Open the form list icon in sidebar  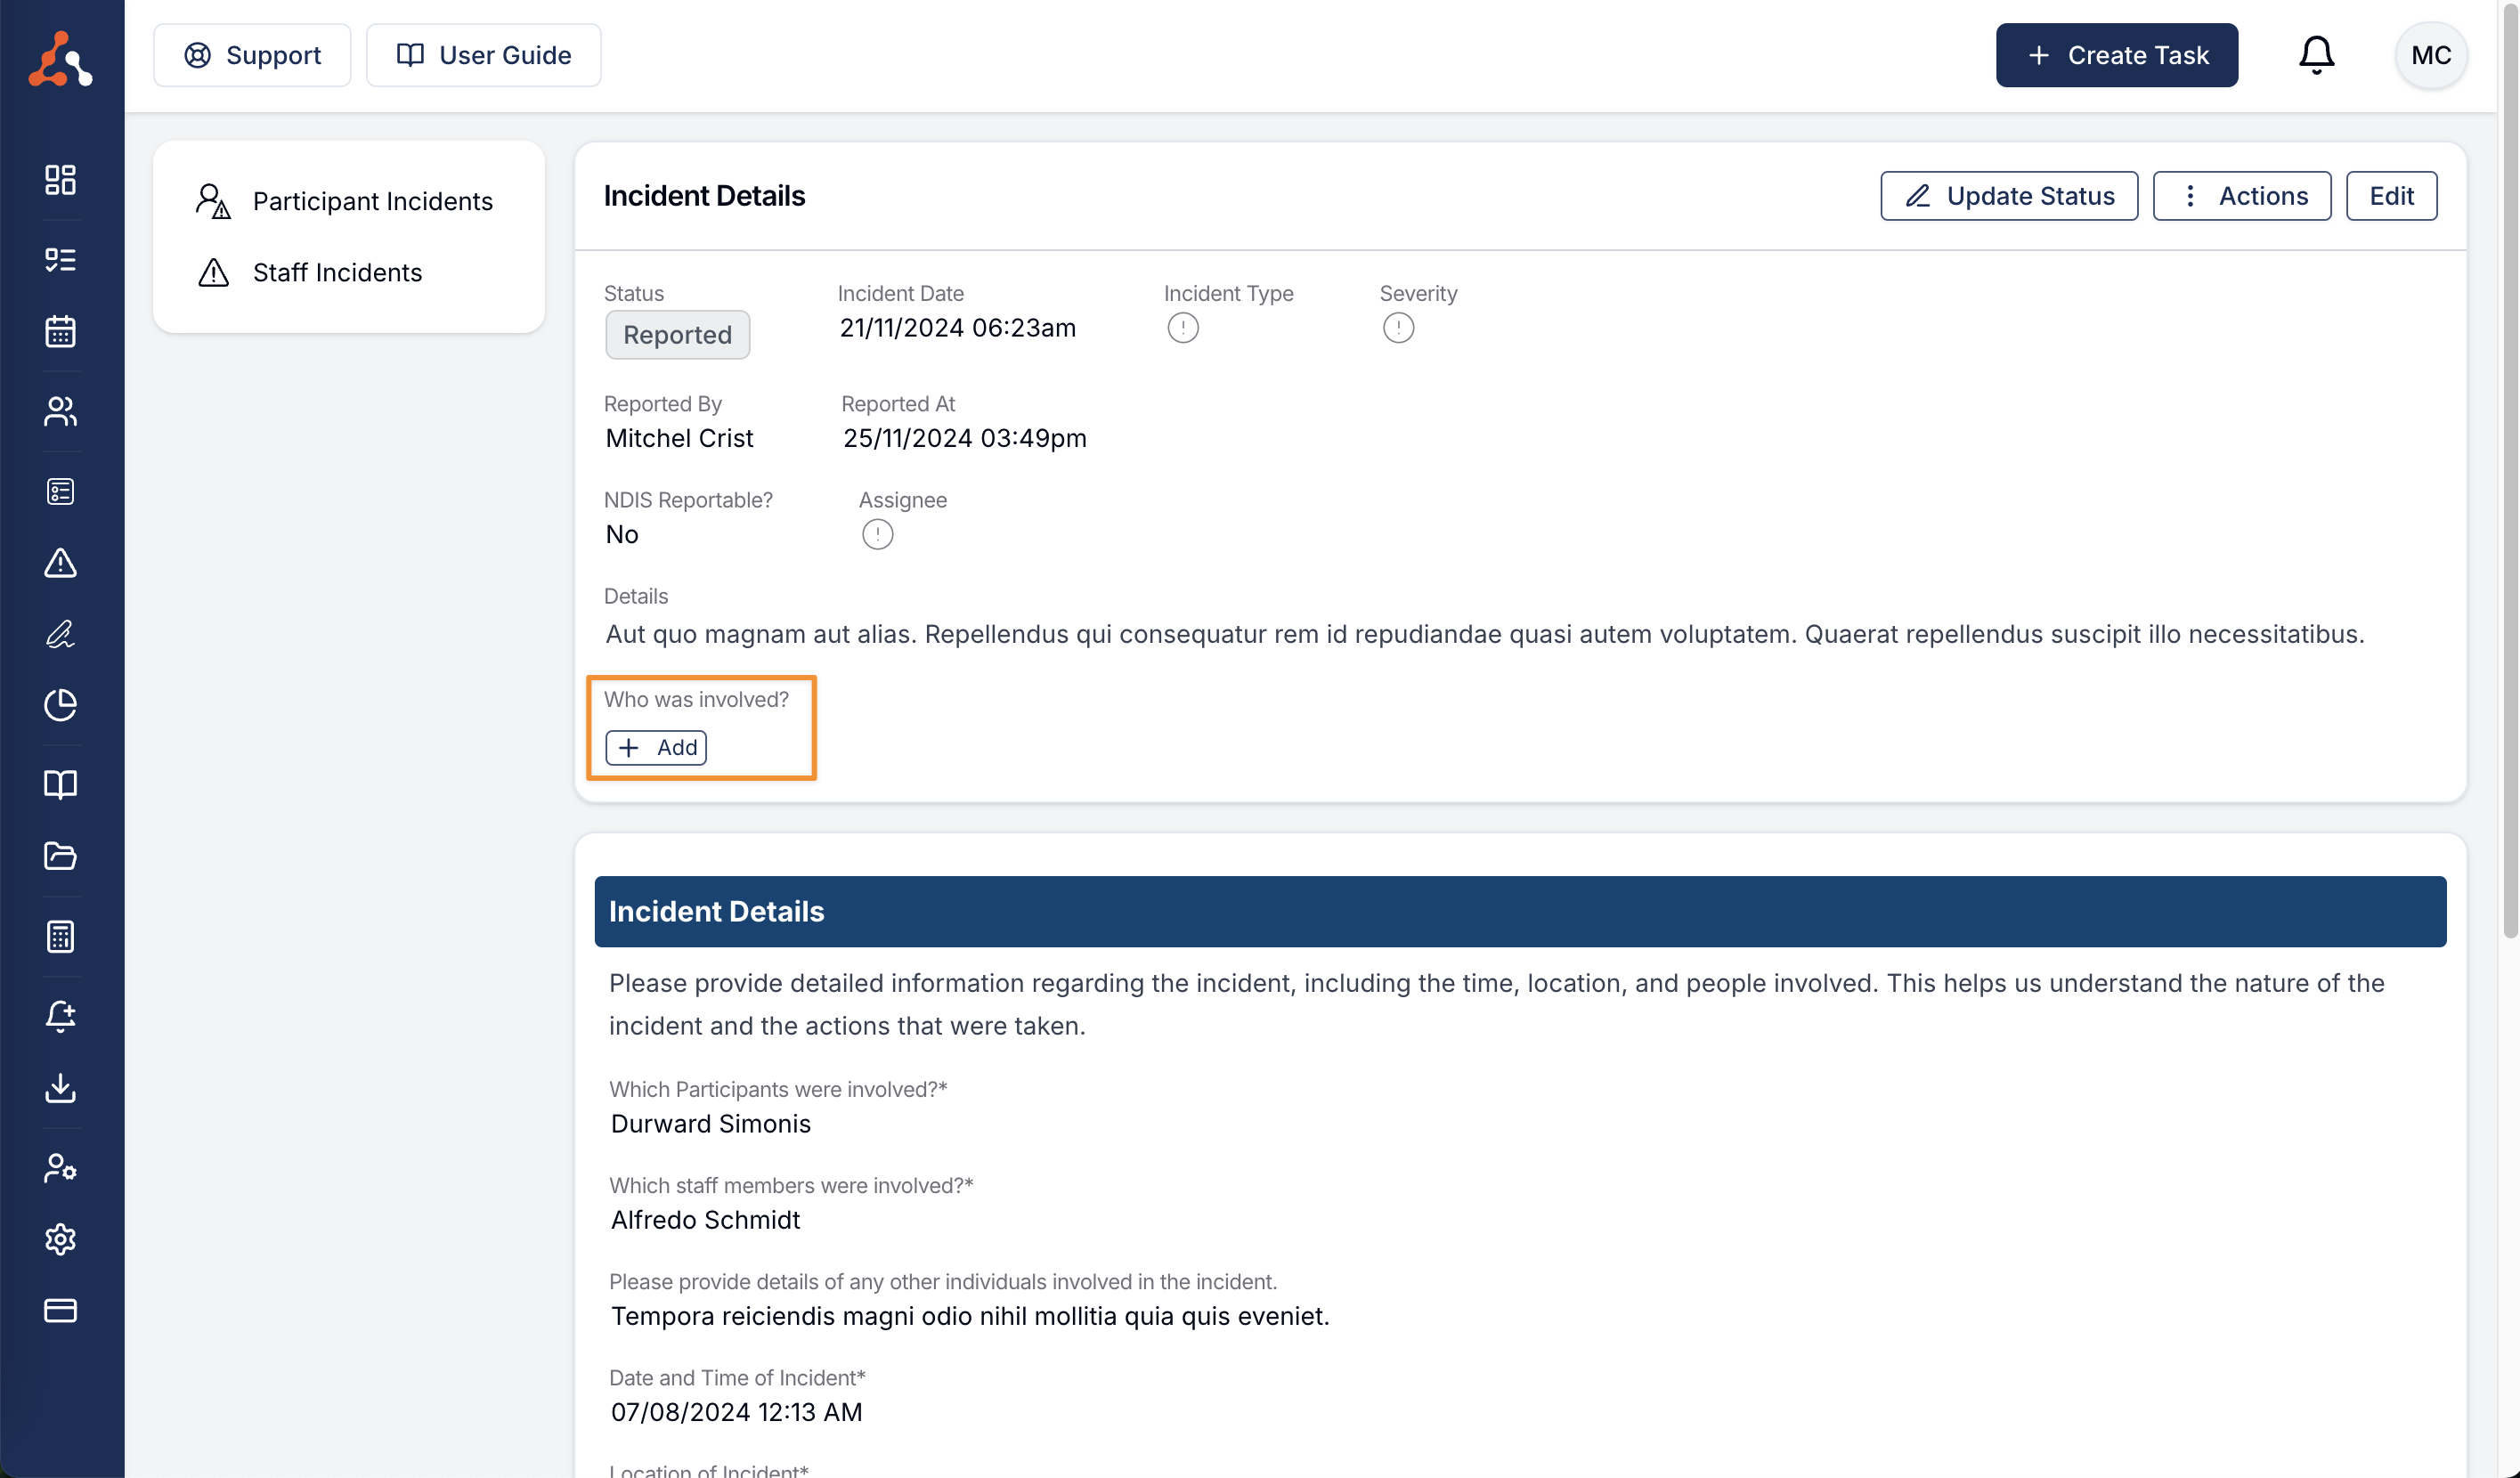pos(60,491)
